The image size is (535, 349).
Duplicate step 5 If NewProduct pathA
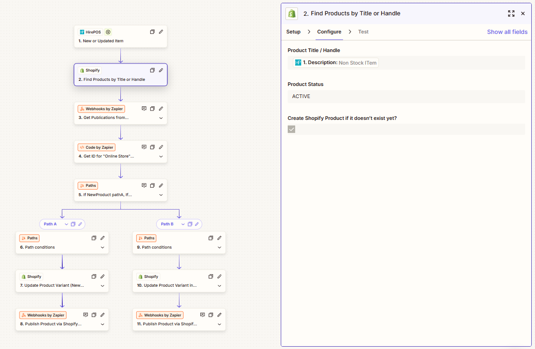[152, 185]
